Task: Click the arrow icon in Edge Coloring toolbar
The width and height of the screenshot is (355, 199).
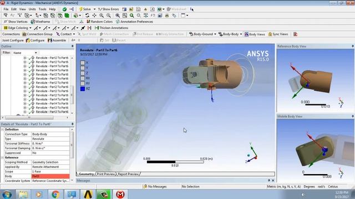Action: point(83,28)
